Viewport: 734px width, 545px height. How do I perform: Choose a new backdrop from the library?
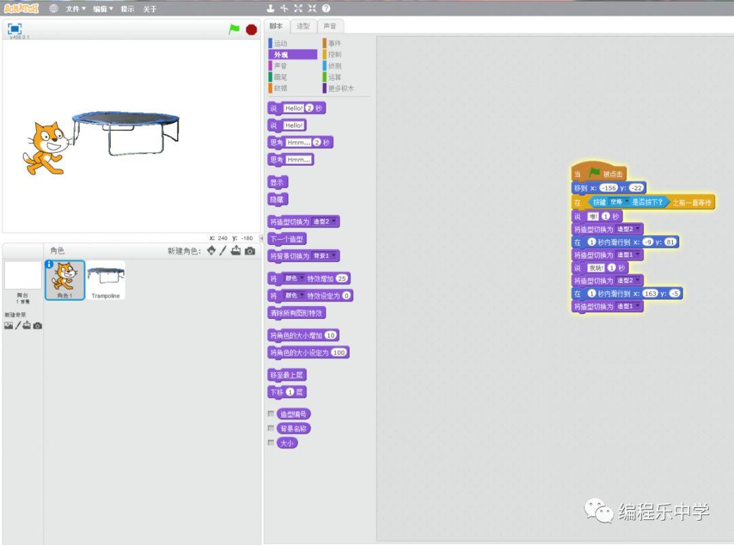[8, 325]
